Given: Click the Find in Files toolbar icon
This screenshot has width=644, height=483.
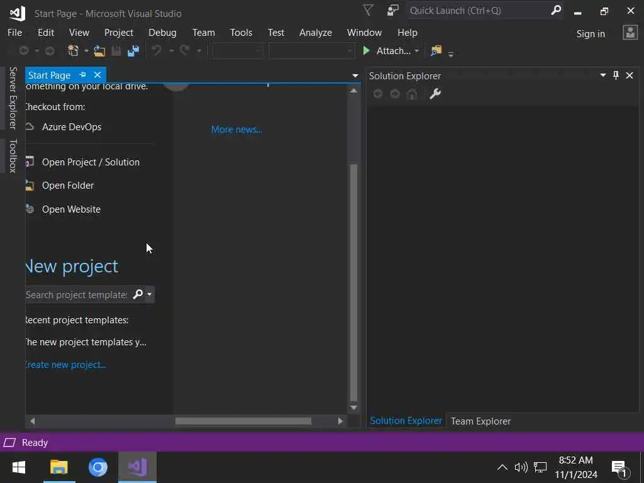Looking at the screenshot, I should pos(436,51).
